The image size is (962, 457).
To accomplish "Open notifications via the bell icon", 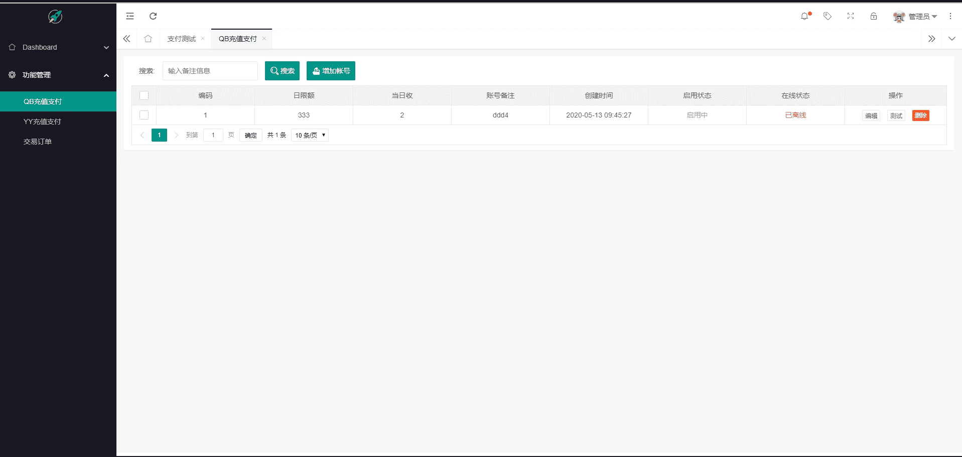I will click(805, 16).
